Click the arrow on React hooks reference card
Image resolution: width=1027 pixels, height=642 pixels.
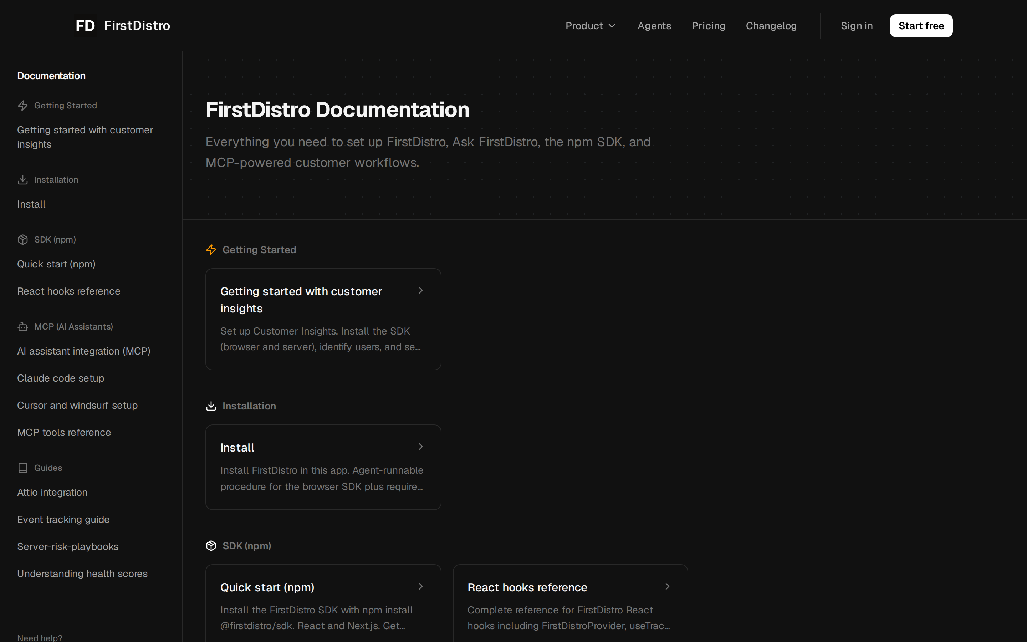667,586
